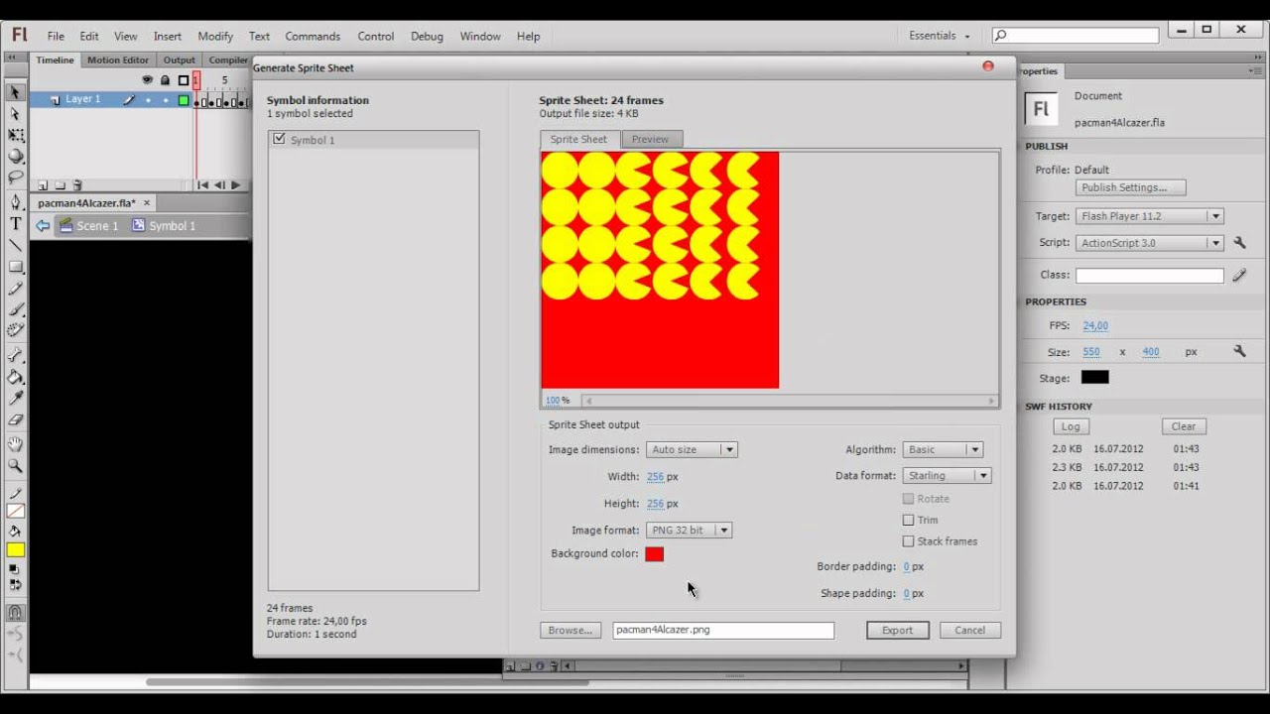
Task: Switch to the Output panel tab
Action: [x=180, y=59]
